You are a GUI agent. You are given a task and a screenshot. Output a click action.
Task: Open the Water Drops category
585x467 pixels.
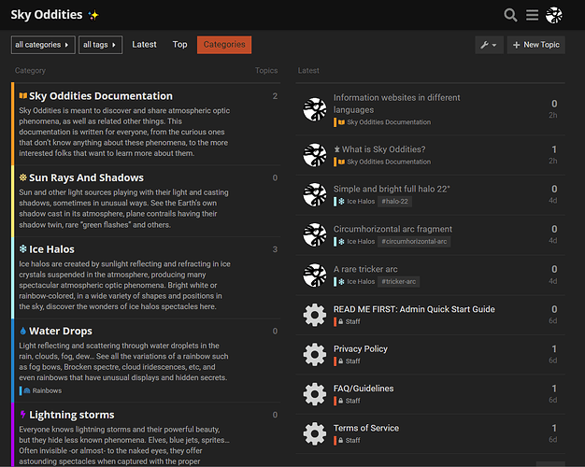coord(61,331)
